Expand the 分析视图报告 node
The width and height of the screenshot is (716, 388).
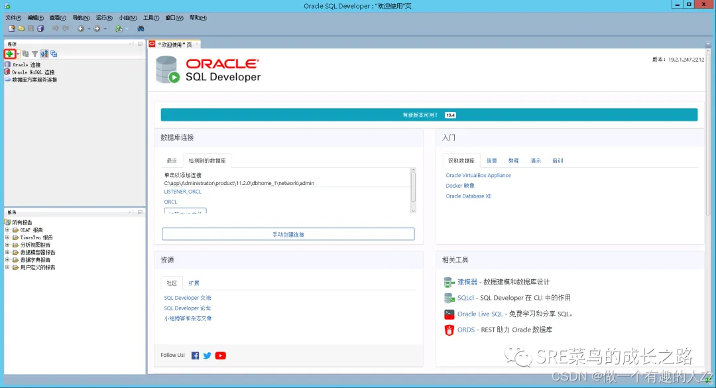tap(7, 245)
